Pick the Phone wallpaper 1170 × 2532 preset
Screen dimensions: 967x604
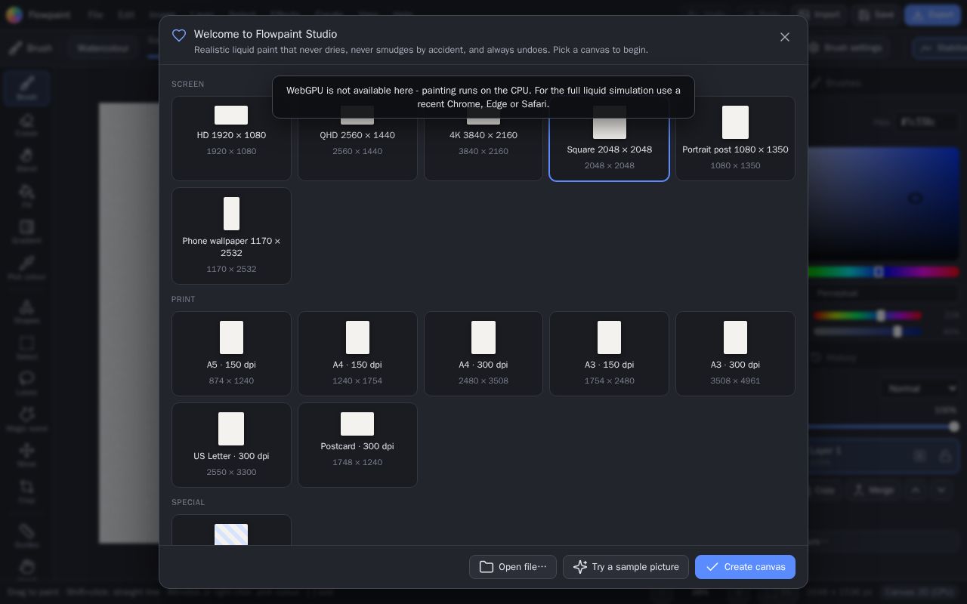pyautogui.click(x=231, y=236)
